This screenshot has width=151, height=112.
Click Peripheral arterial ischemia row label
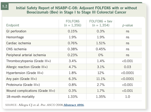coord(26,55)
